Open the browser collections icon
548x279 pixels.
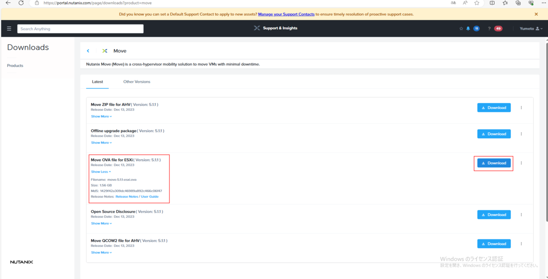click(x=518, y=3)
